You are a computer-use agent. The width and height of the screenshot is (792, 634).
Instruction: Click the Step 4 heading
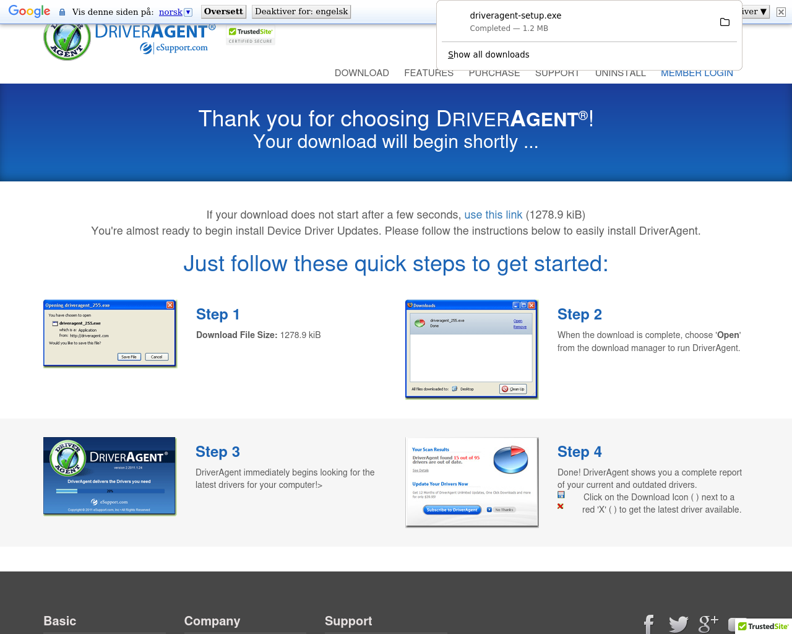tap(580, 452)
